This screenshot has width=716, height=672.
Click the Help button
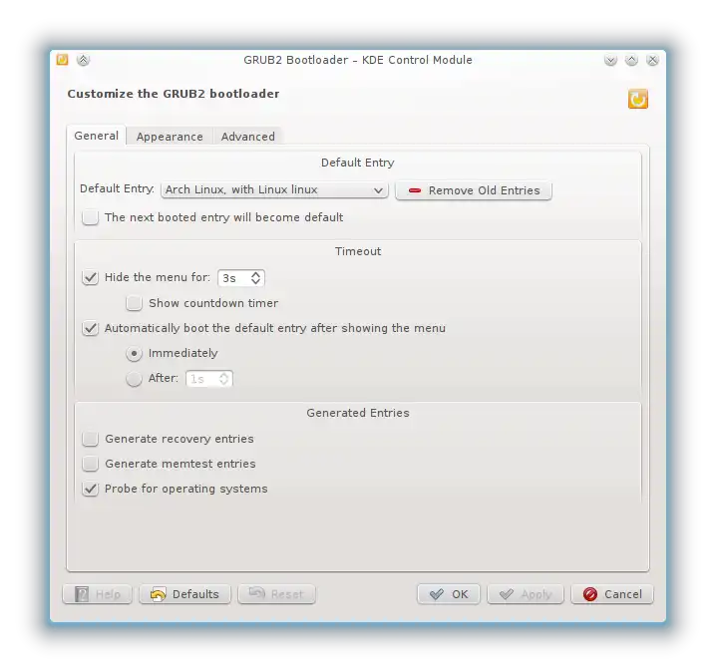click(x=98, y=594)
